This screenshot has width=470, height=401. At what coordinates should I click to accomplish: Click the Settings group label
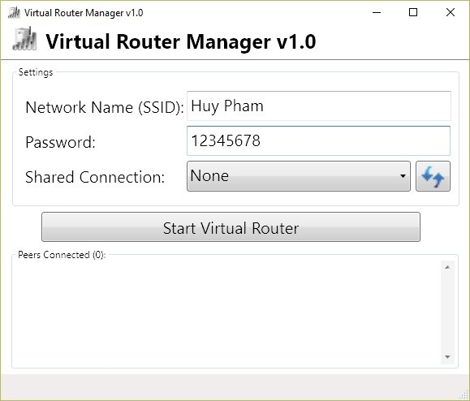click(36, 72)
